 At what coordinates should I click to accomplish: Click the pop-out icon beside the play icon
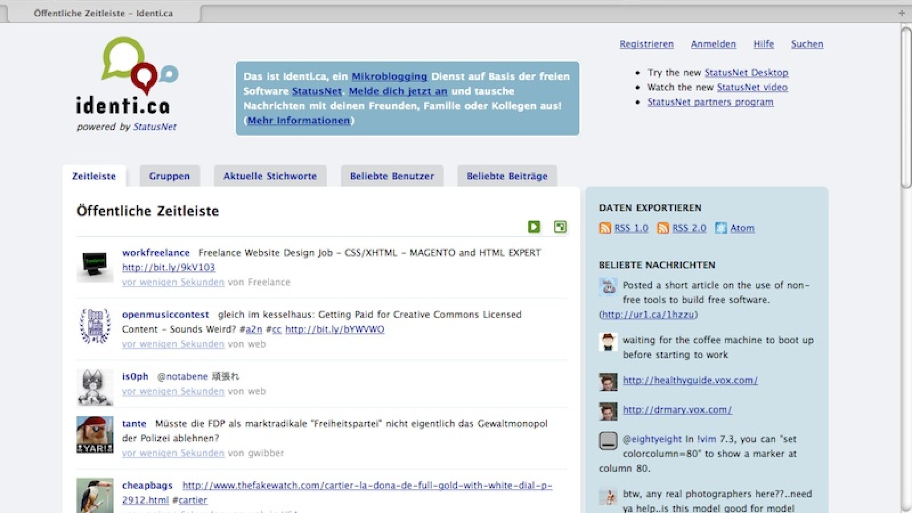click(x=560, y=227)
